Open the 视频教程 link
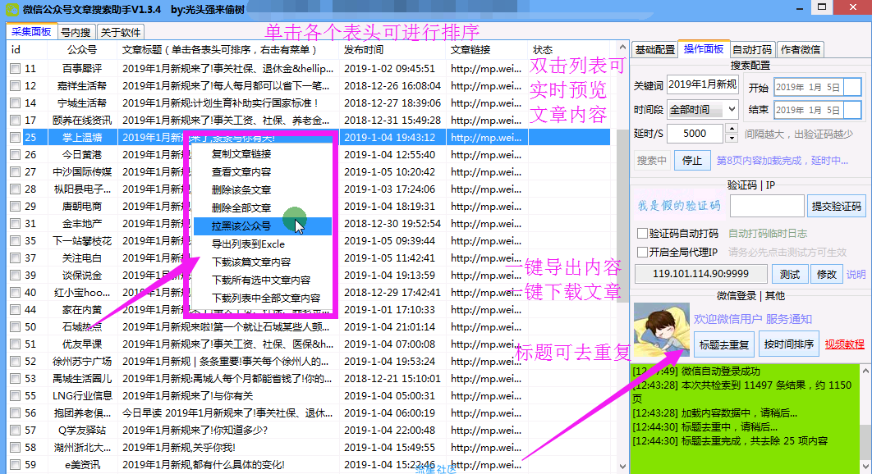The width and height of the screenshot is (872, 474). (844, 344)
